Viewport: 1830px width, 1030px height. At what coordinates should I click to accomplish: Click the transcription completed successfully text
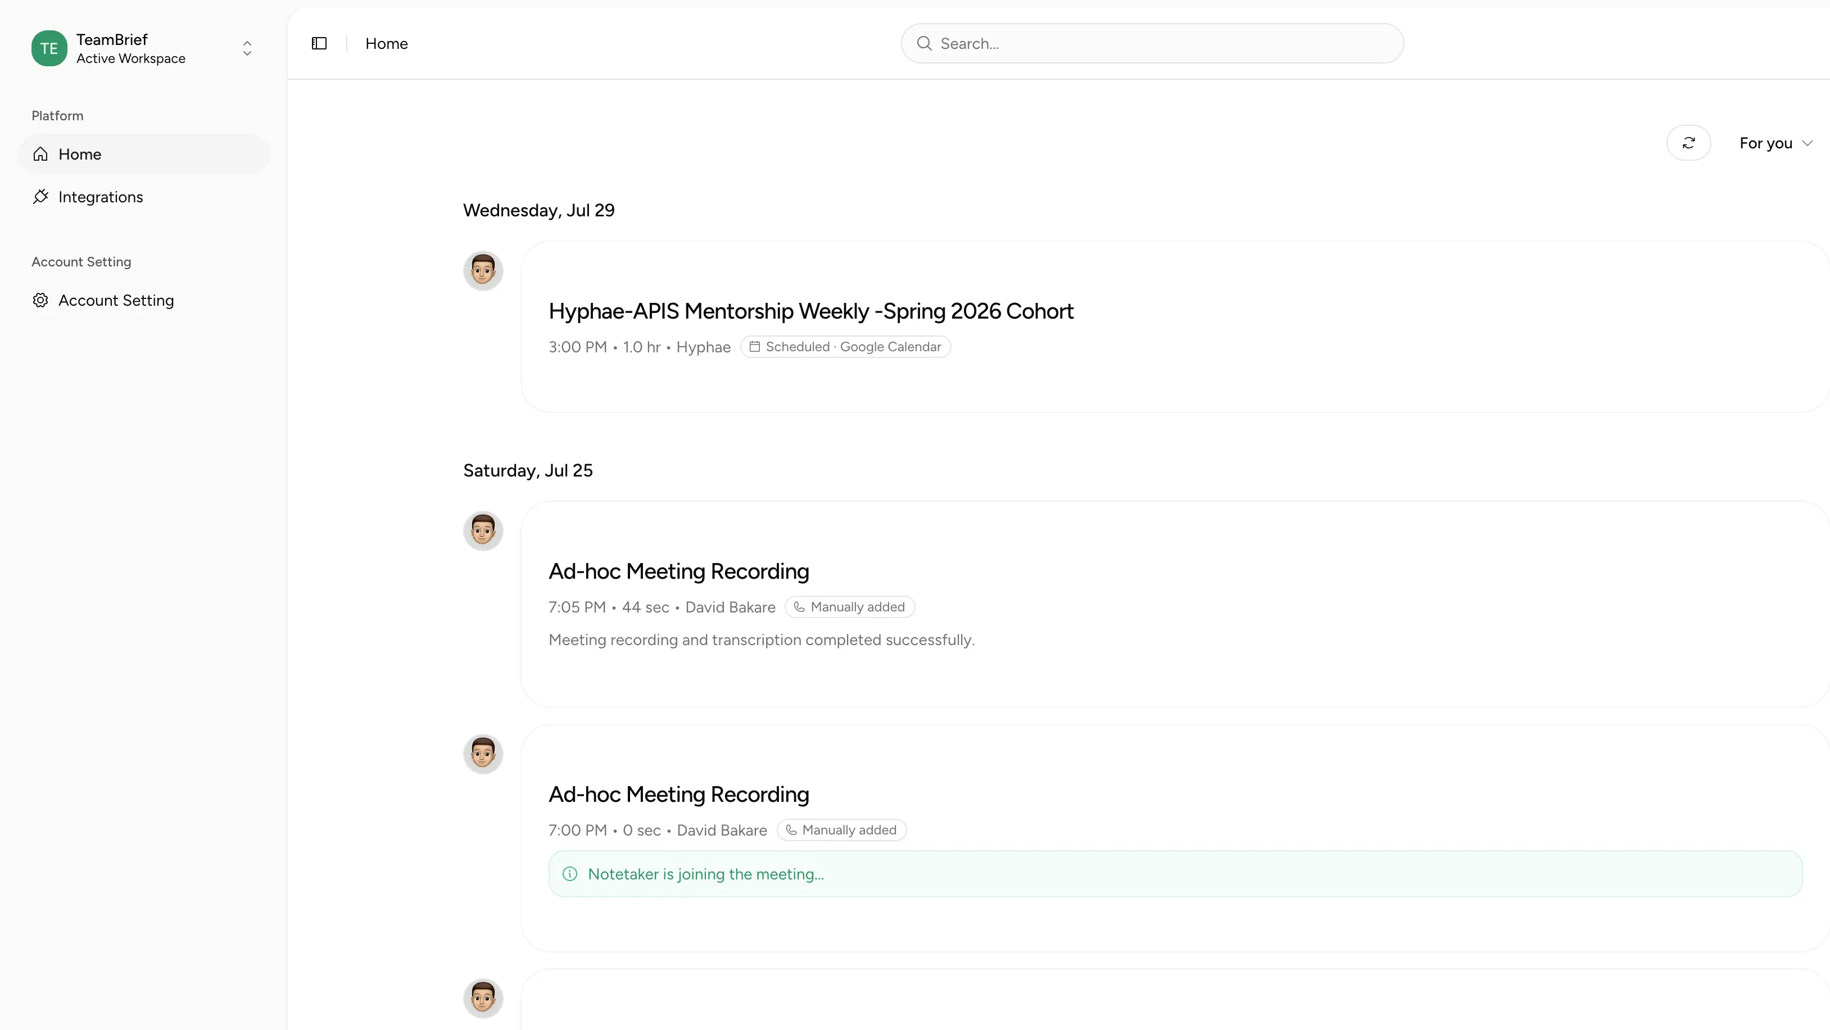(x=762, y=640)
